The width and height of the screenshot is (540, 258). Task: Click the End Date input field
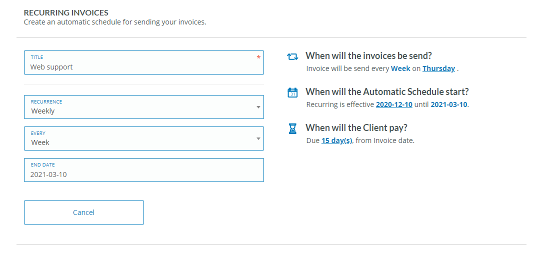click(143, 174)
